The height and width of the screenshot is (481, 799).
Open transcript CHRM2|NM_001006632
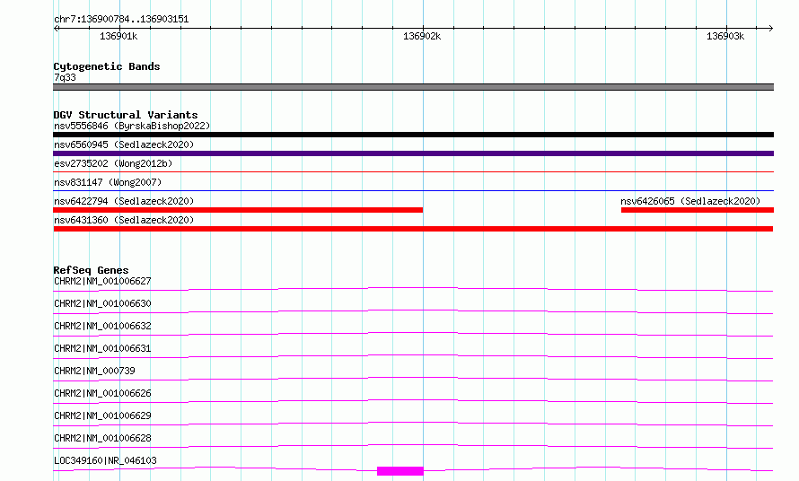(x=102, y=326)
